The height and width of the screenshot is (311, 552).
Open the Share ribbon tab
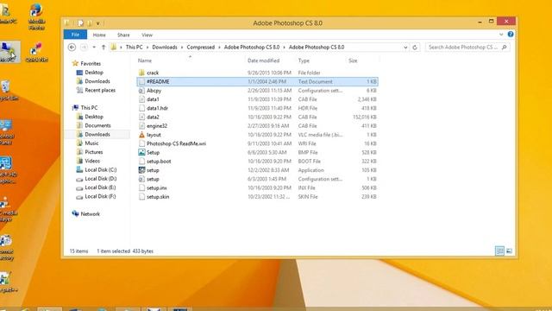click(x=123, y=35)
